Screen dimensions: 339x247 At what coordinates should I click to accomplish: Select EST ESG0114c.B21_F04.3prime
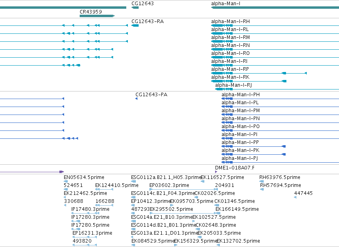163,193
